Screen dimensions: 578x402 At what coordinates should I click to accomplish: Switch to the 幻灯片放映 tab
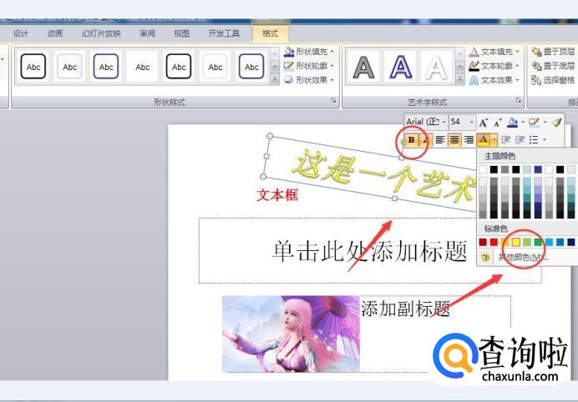(x=101, y=33)
